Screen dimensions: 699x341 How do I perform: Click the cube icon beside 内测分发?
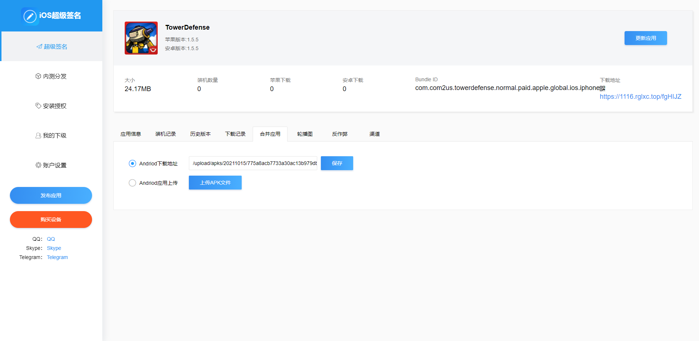(x=38, y=76)
